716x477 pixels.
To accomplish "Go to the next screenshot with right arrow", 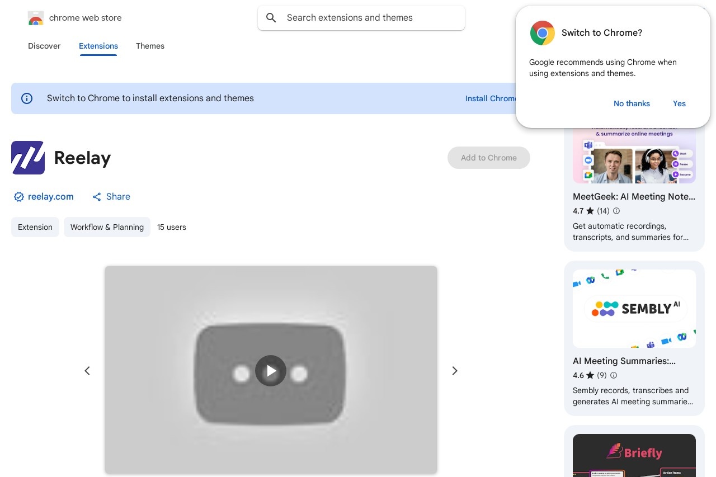I will (x=455, y=371).
